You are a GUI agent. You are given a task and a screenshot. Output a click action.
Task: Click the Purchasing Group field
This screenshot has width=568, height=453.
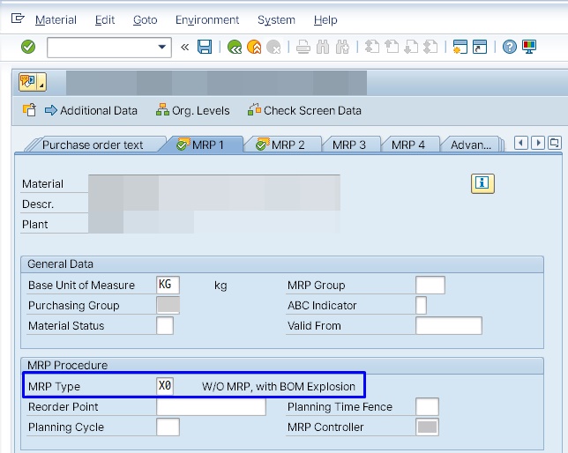coord(168,305)
